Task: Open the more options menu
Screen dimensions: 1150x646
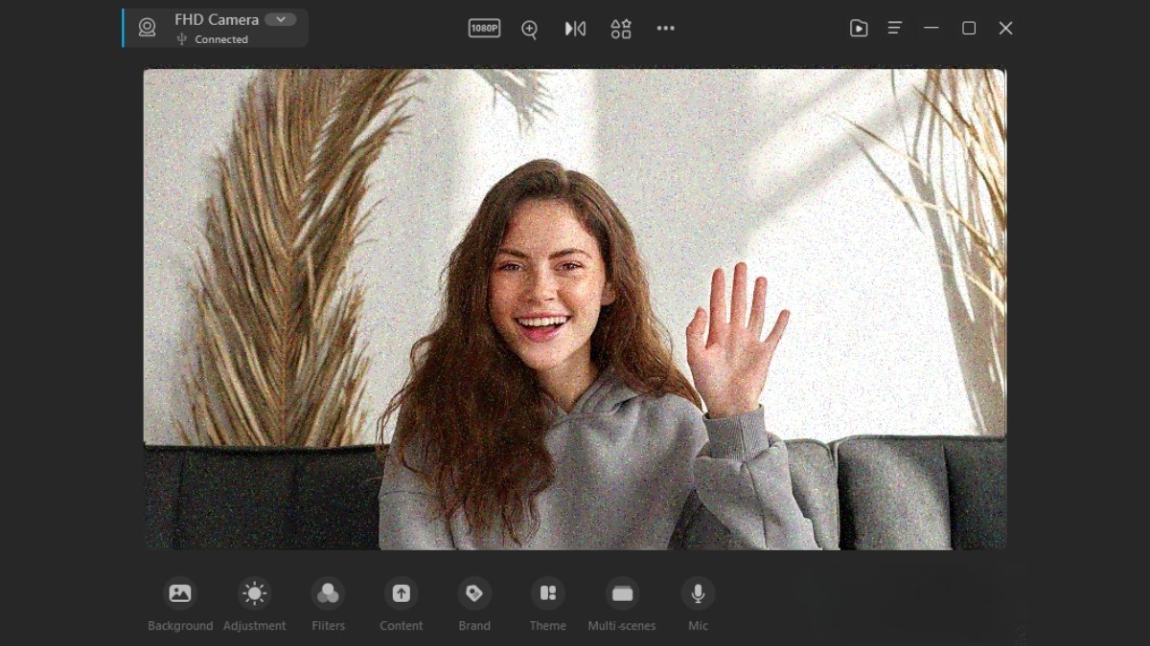Action: 666,28
